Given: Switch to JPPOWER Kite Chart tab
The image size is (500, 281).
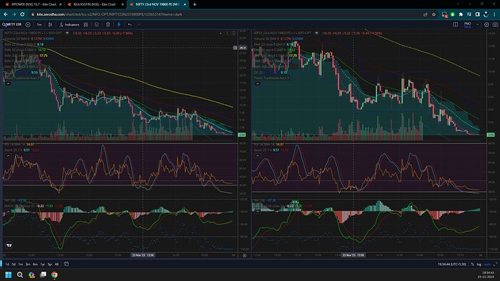Looking at the screenshot, I should click(33, 4).
